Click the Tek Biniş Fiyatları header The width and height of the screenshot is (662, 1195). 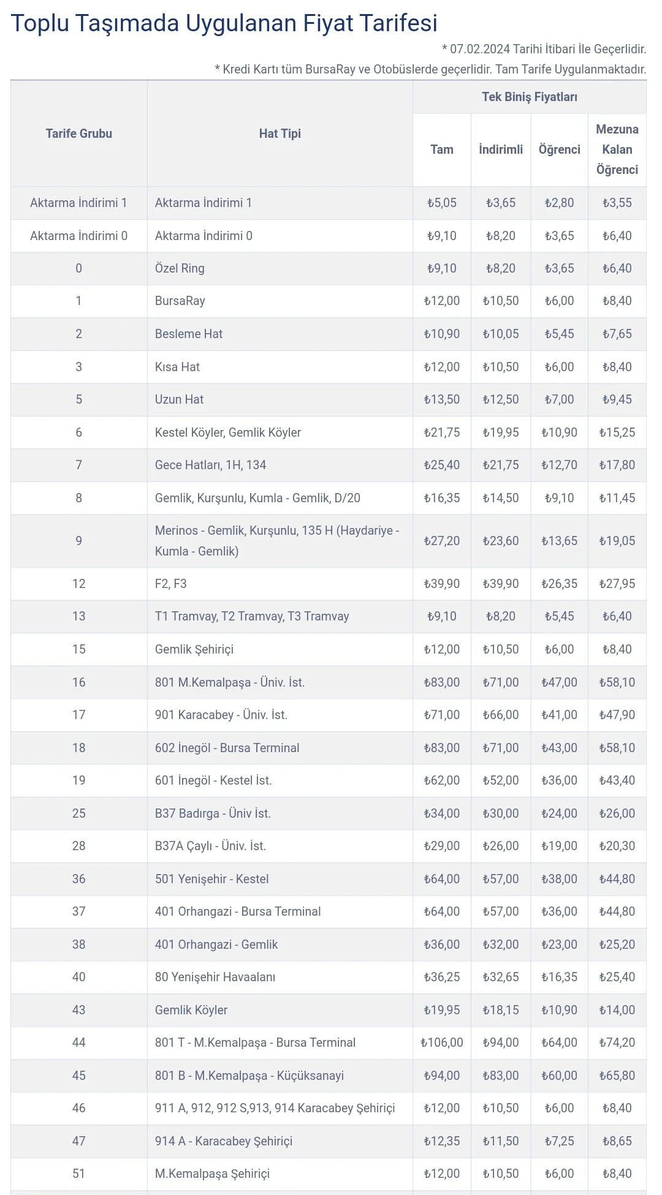(x=529, y=97)
